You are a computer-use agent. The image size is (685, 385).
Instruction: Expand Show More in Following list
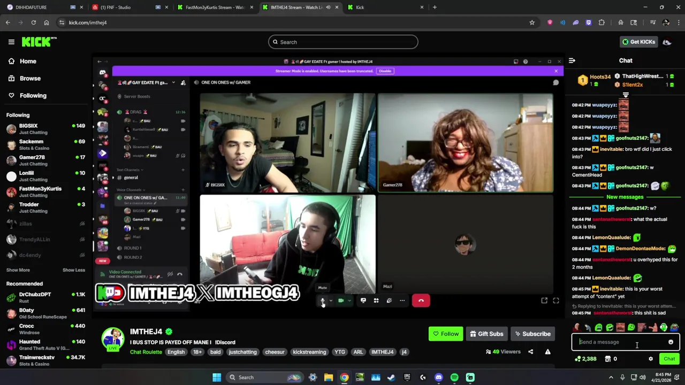(x=18, y=270)
